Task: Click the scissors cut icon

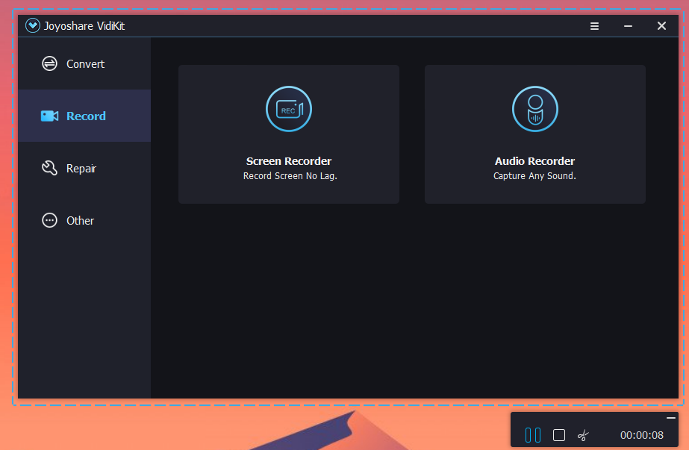Action: click(583, 435)
